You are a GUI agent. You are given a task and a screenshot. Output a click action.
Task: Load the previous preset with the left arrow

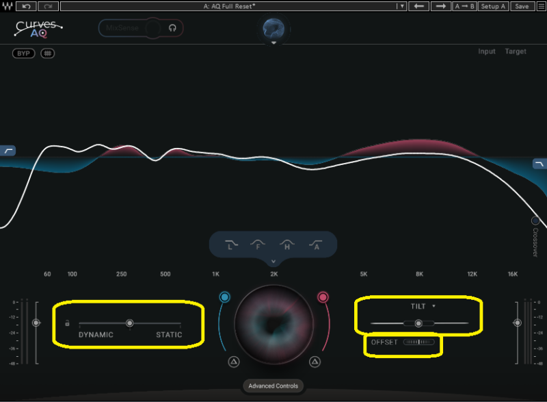click(421, 6)
